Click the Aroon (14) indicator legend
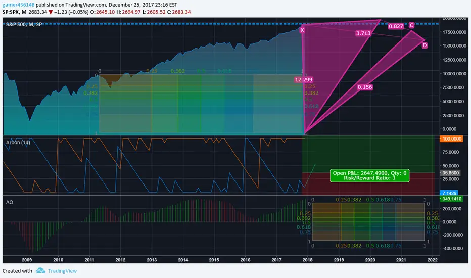The height and width of the screenshot is (278, 471). click(x=18, y=142)
